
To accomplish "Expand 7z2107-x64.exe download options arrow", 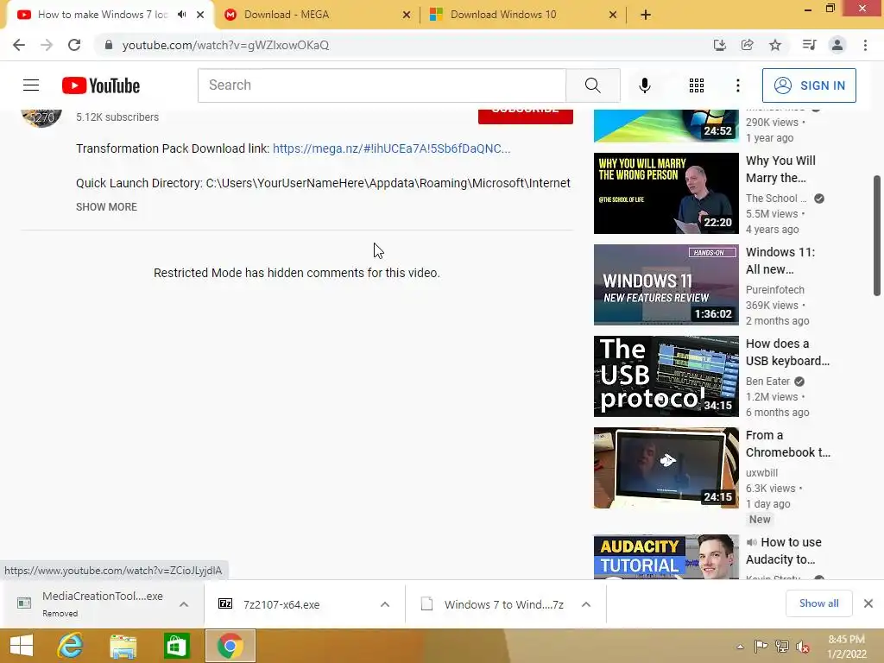I will pyautogui.click(x=385, y=604).
